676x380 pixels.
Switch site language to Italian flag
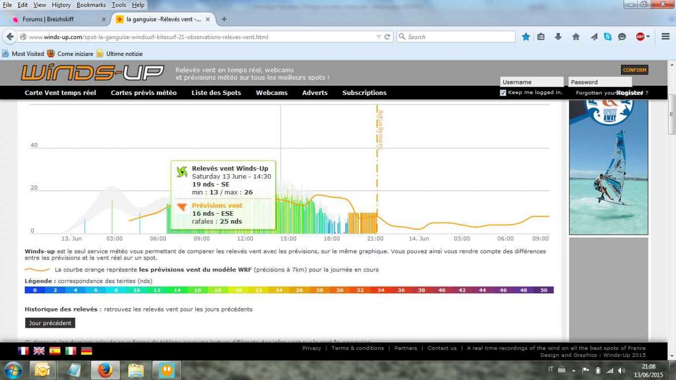(x=71, y=351)
